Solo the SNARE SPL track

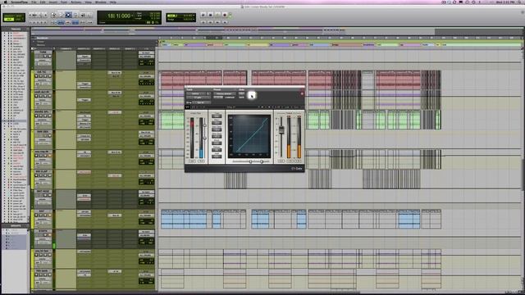pos(45,116)
